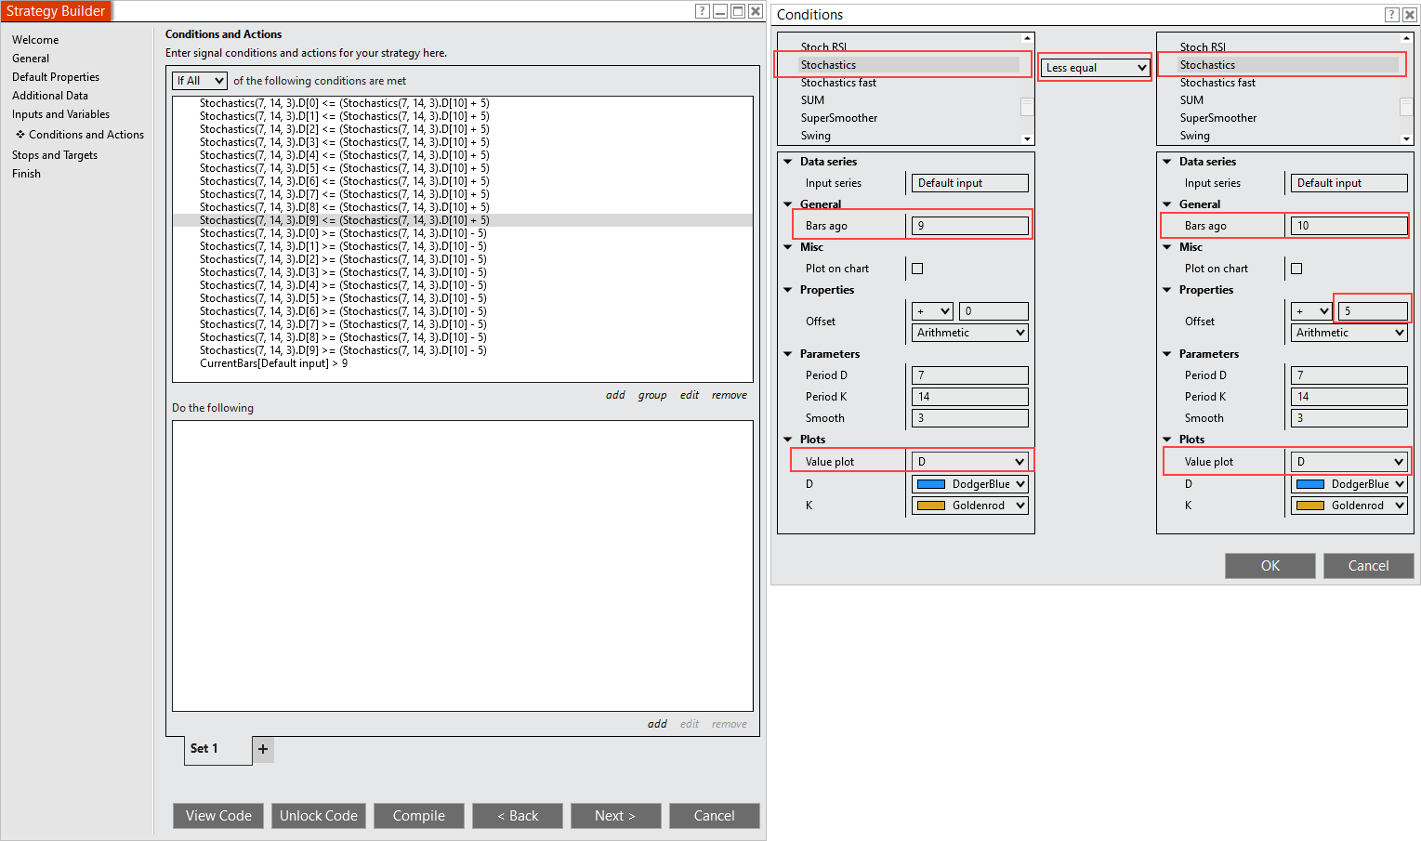
Task: Click add link under actions list
Action: click(657, 724)
